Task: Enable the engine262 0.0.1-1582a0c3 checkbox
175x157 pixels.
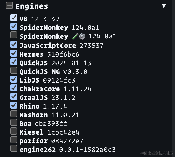Action: pos(14,148)
